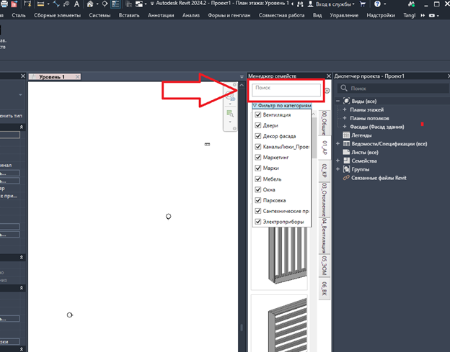Image resolution: width=450 pixels, height=352 pixels.
Task: Click the Print icon in quick access toolbar
Action: coord(4,4)
